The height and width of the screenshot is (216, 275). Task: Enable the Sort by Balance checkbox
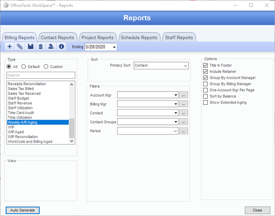pyautogui.click(x=205, y=96)
